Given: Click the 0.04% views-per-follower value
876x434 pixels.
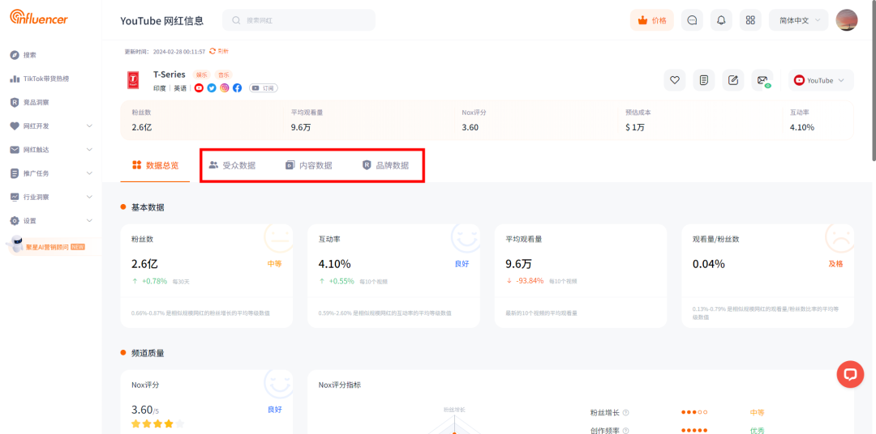Looking at the screenshot, I should [708, 264].
